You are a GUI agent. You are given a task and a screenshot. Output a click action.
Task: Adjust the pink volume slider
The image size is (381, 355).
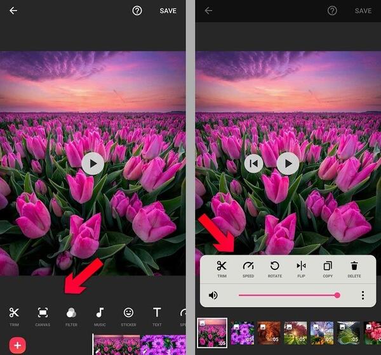point(289,295)
